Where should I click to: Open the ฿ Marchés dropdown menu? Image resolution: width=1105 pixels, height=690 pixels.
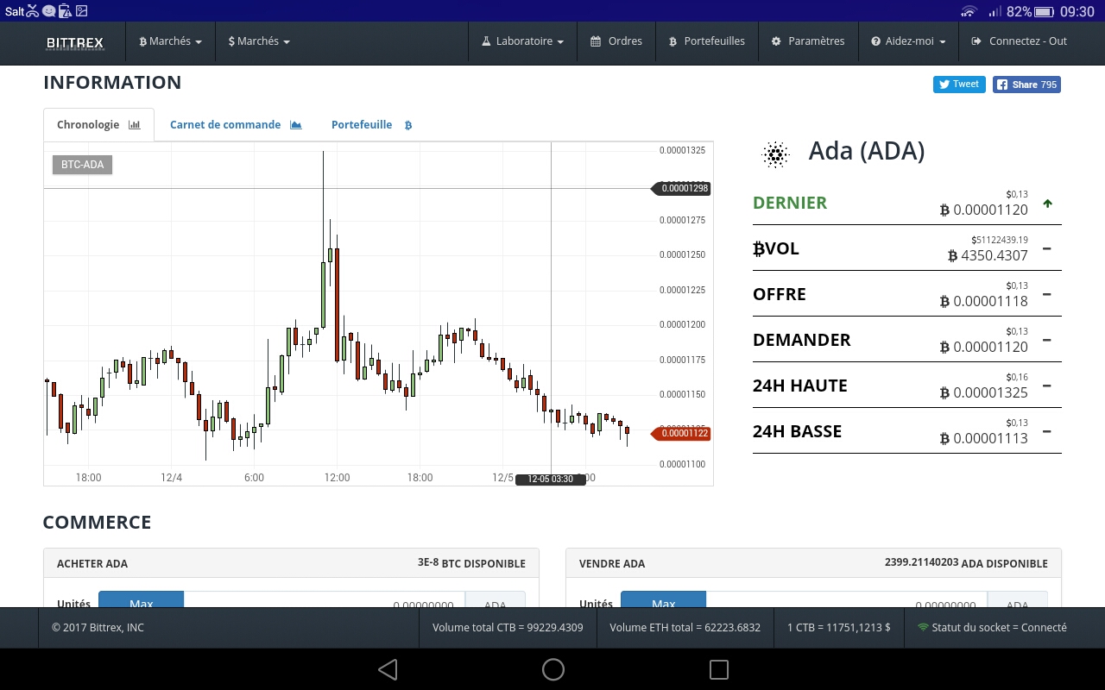(170, 41)
